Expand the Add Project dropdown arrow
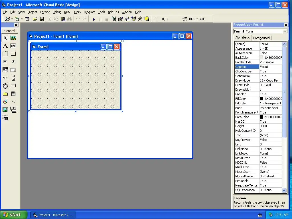Screen dimensions: 292x219 tap(12, 19)
